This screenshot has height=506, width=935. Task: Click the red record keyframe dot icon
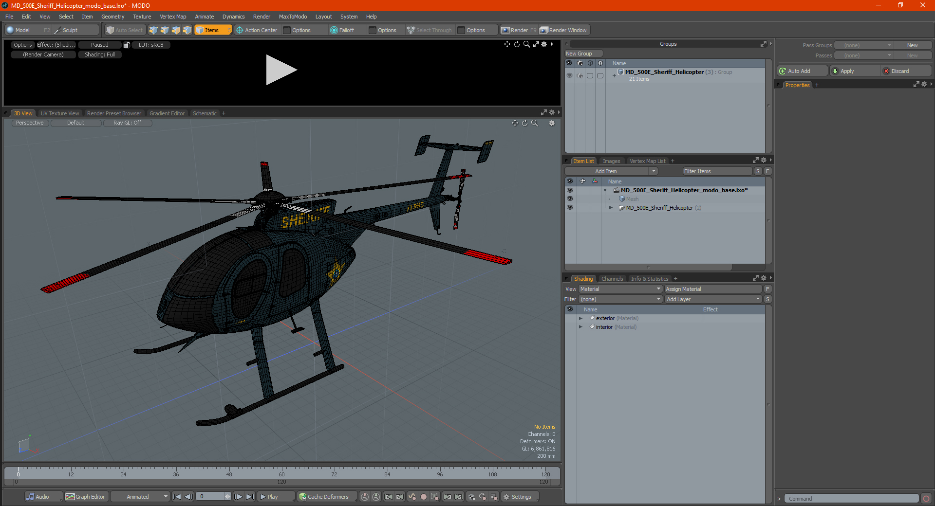[424, 497]
